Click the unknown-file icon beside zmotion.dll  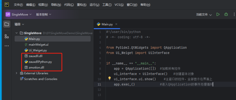click(x=26, y=67)
